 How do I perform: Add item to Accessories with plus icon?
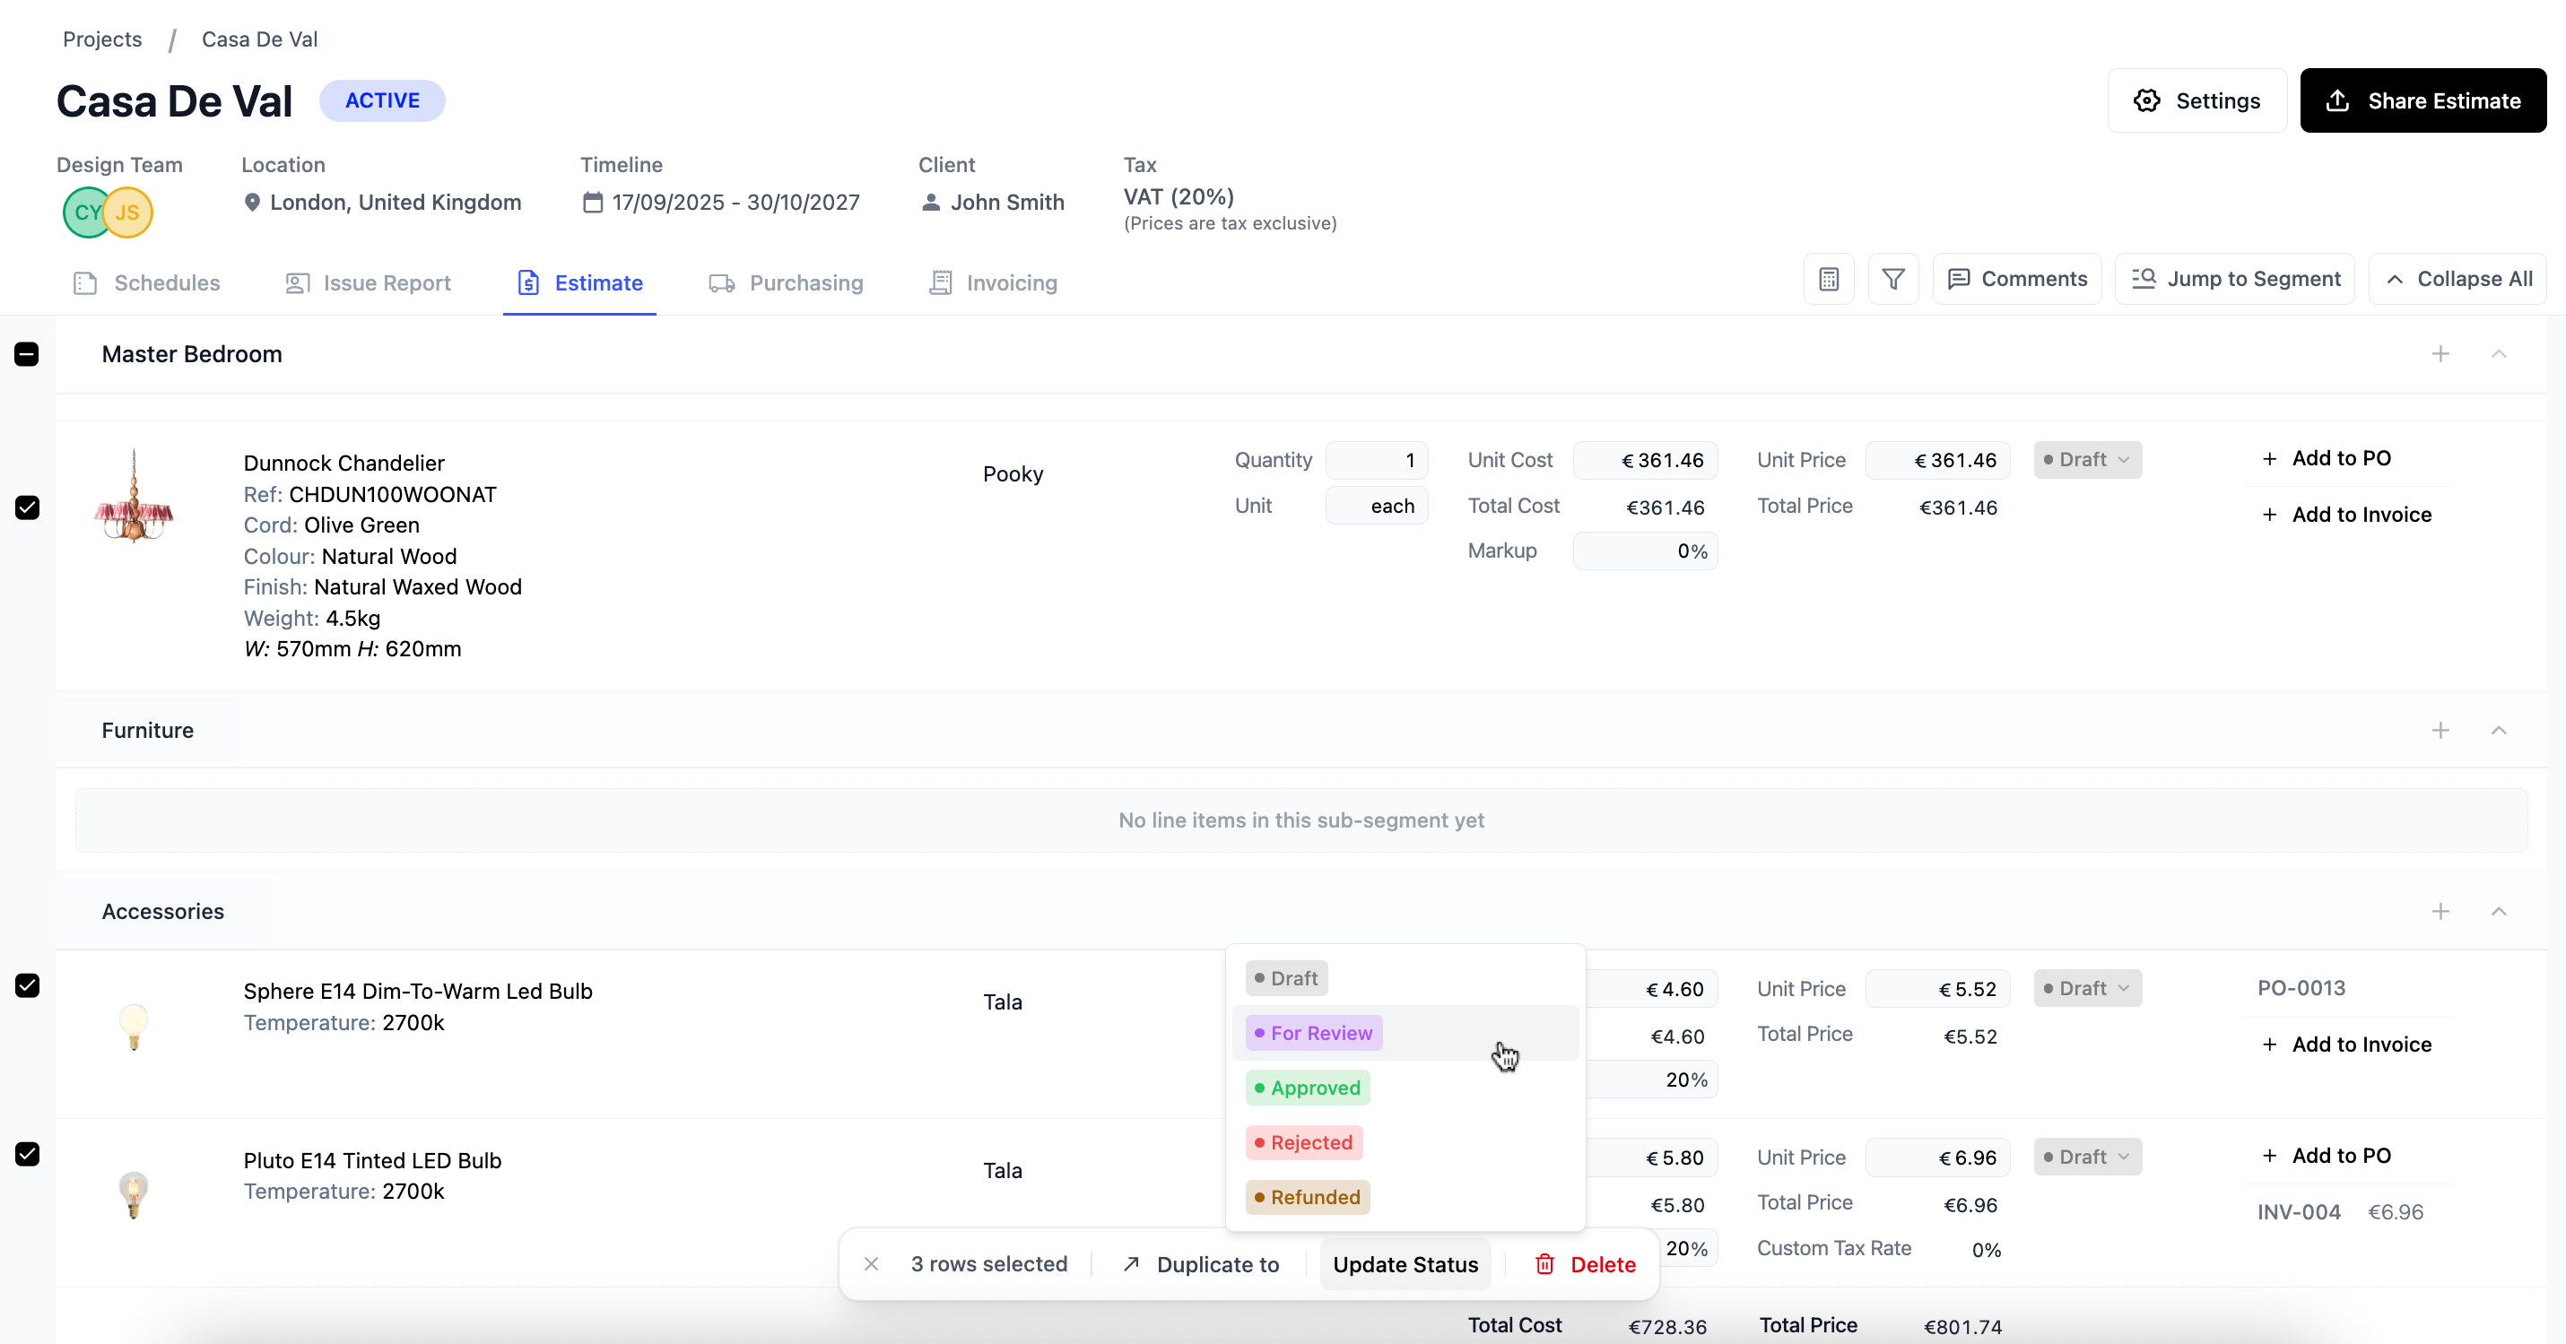(2440, 912)
